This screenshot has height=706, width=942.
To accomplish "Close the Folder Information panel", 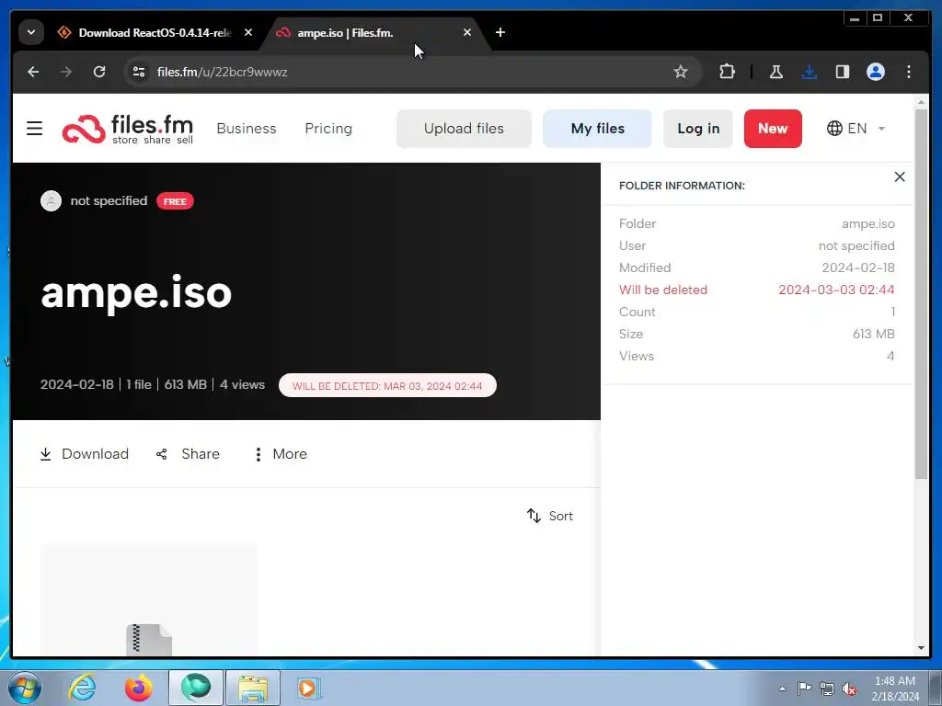I will [900, 176].
